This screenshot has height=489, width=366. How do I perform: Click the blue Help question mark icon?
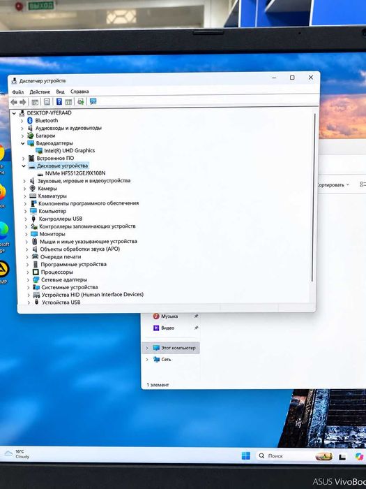[59, 101]
